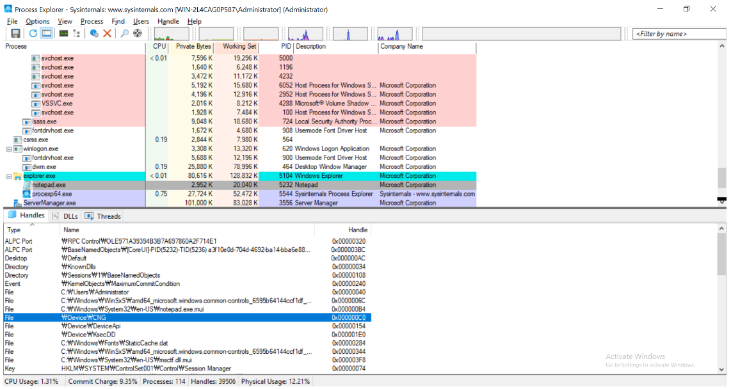Click the explorer.exe folder icon in process tree
The width and height of the screenshot is (731, 389).
pyautogui.click(x=18, y=176)
